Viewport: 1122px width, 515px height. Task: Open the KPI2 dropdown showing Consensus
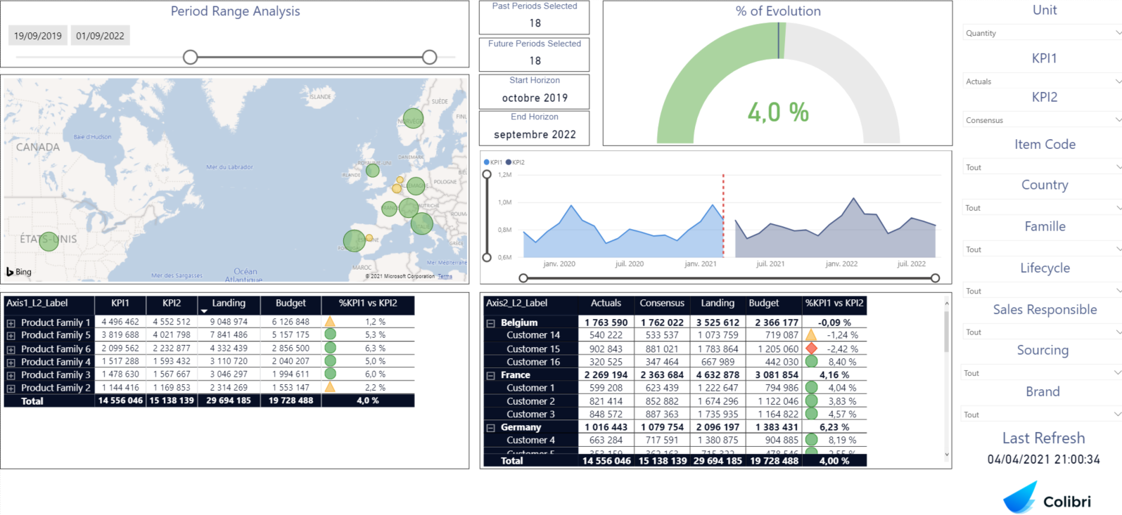1043,120
